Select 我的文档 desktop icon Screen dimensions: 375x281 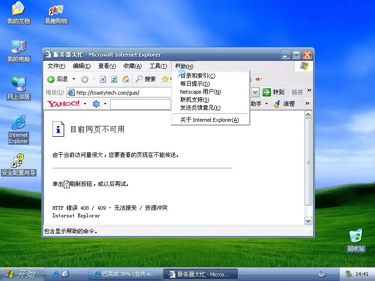pos(18,13)
